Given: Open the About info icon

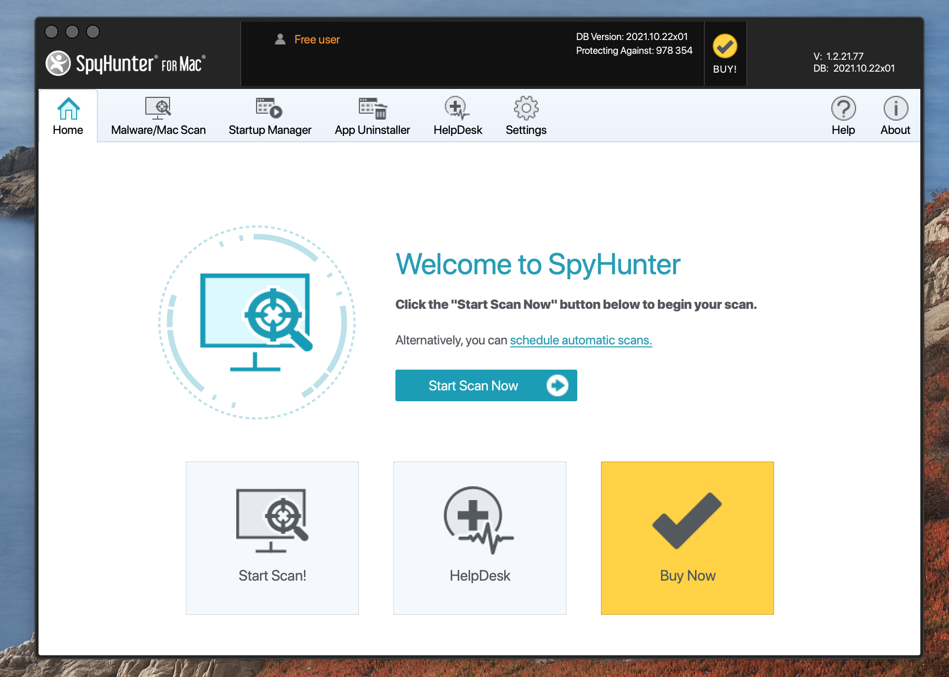Looking at the screenshot, I should pyautogui.click(x=896, y=109).
